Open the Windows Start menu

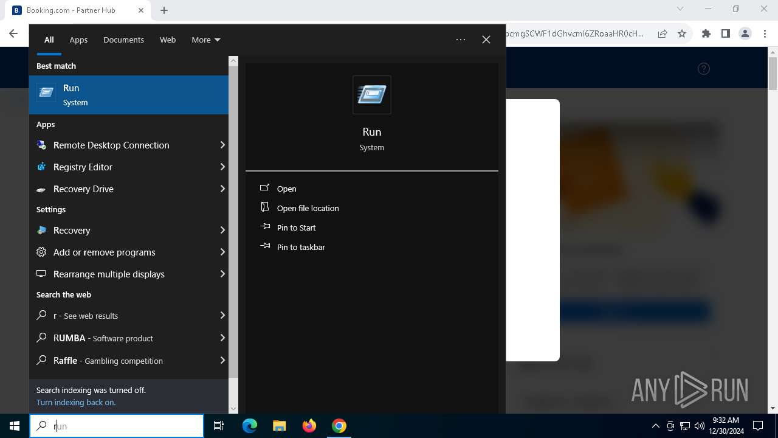click(x=15, y=426)
